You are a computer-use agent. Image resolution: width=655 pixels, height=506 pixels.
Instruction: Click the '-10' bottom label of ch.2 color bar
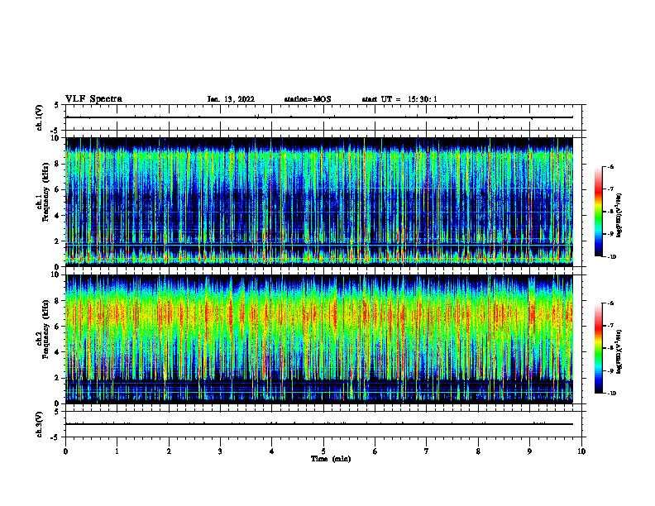(x=612, y=394)
